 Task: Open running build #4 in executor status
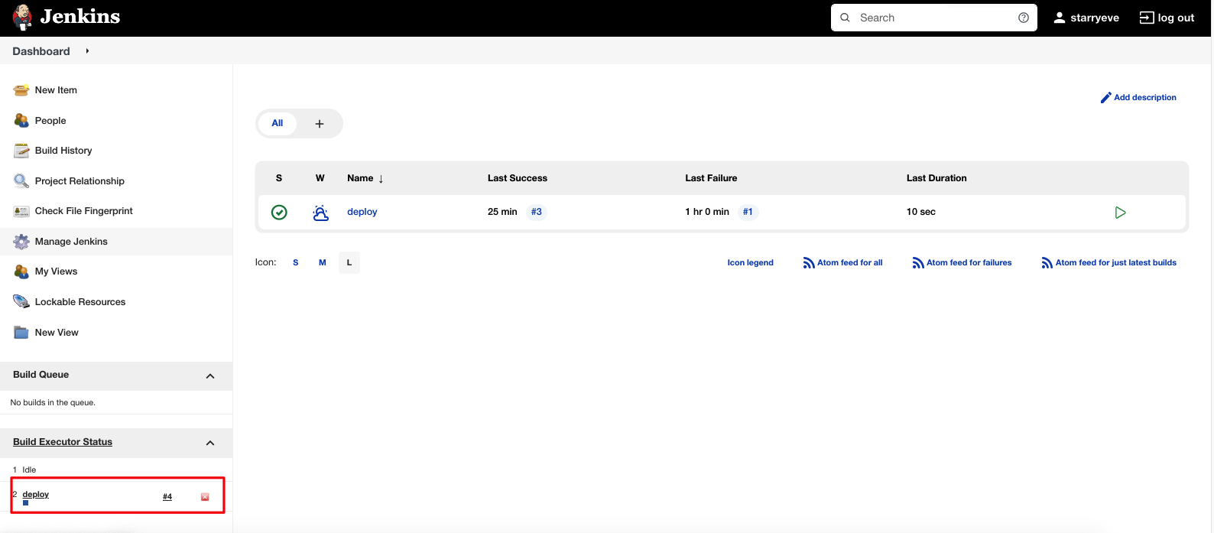pyautogui.click(x=167, y=497)
